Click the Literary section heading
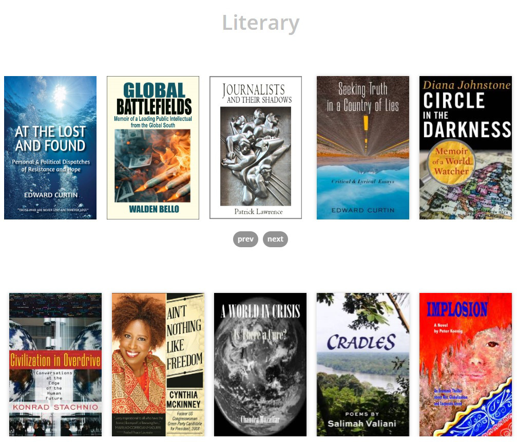 [x=260, y=23]
